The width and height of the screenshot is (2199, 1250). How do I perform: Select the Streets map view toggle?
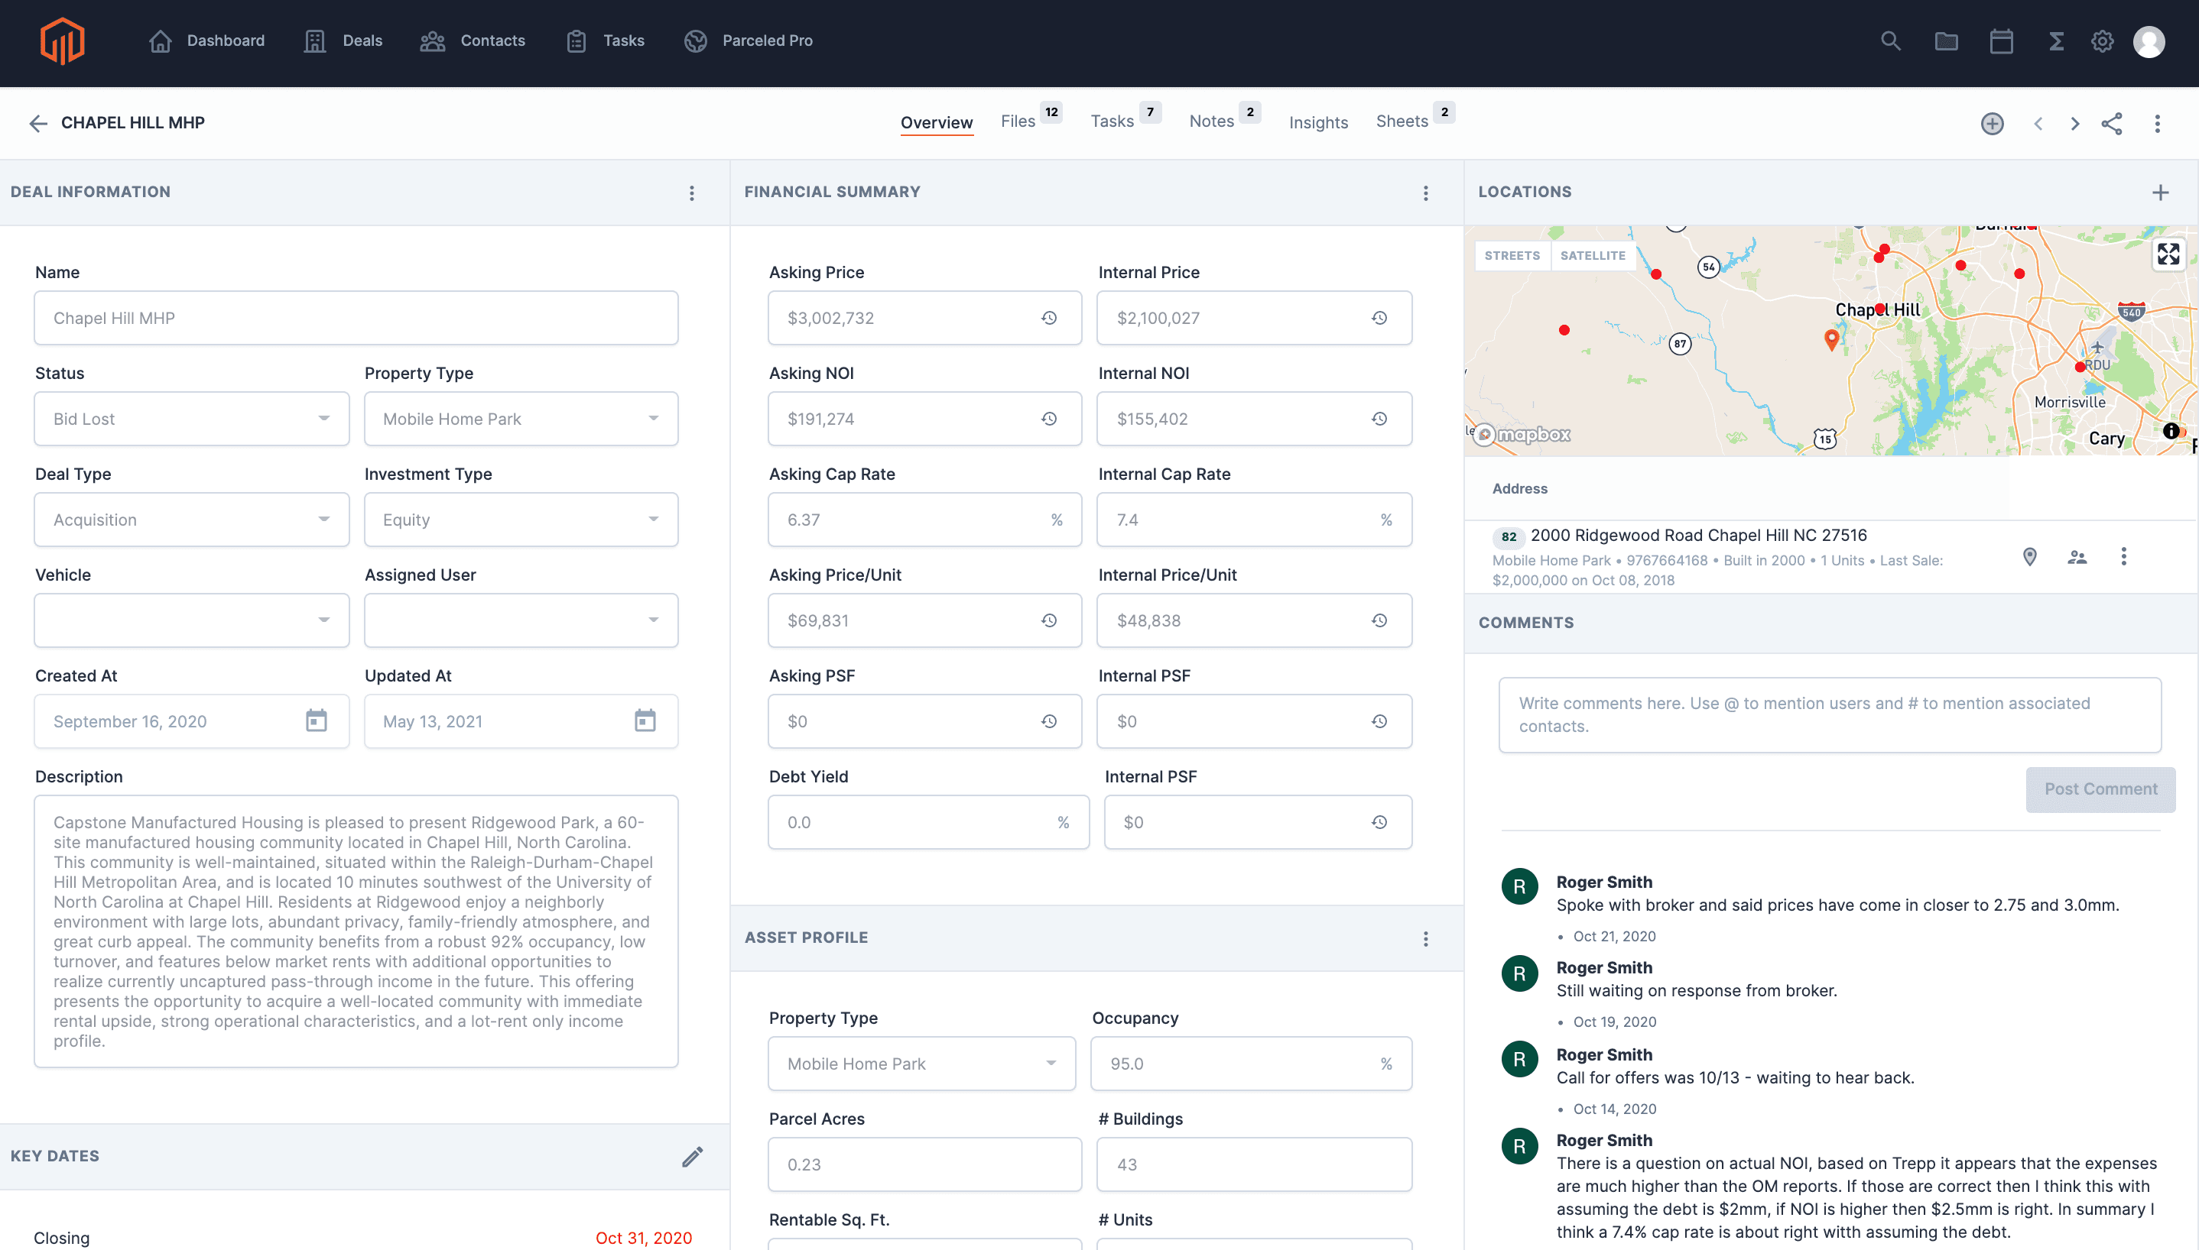coord(1512,255)
